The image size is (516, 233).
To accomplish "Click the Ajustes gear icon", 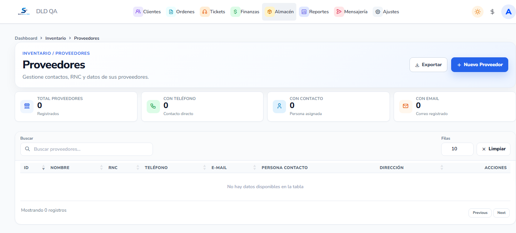I will (377, 12).
